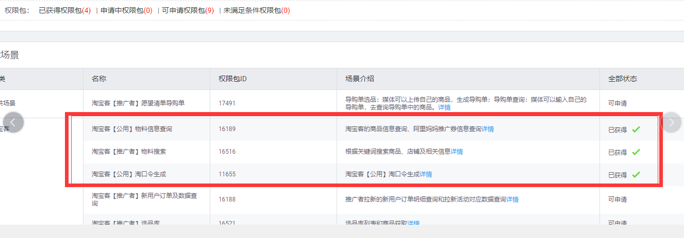The image size is (684, 238).
Task: Click green checkmark in 淘口令生成 row
Action: (636, 175)
